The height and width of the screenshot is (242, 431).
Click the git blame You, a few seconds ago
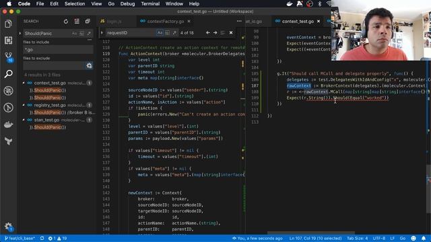257,239
